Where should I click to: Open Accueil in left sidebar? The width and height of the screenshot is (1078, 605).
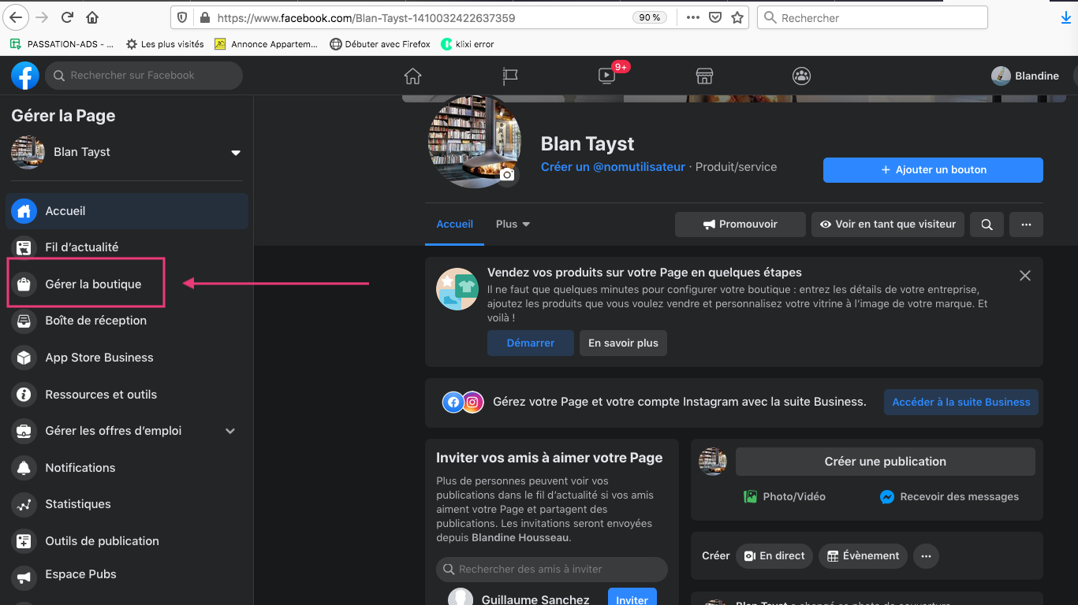(127, 211)
